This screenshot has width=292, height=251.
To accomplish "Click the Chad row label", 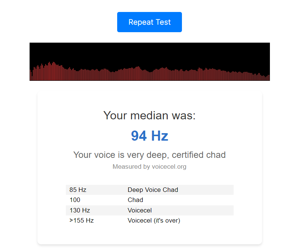I will point(136,200).
